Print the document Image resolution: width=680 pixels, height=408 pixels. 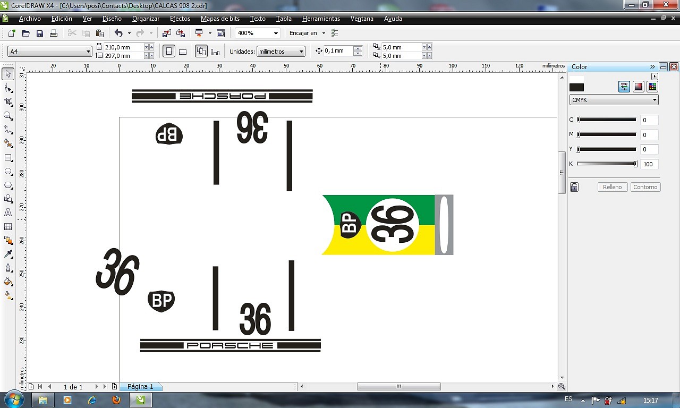point(54,33)
